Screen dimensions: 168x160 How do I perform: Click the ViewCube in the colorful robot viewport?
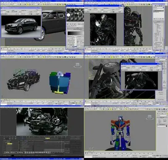click(150, 117)
